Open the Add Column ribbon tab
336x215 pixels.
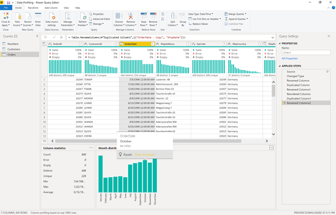(51, 8)
